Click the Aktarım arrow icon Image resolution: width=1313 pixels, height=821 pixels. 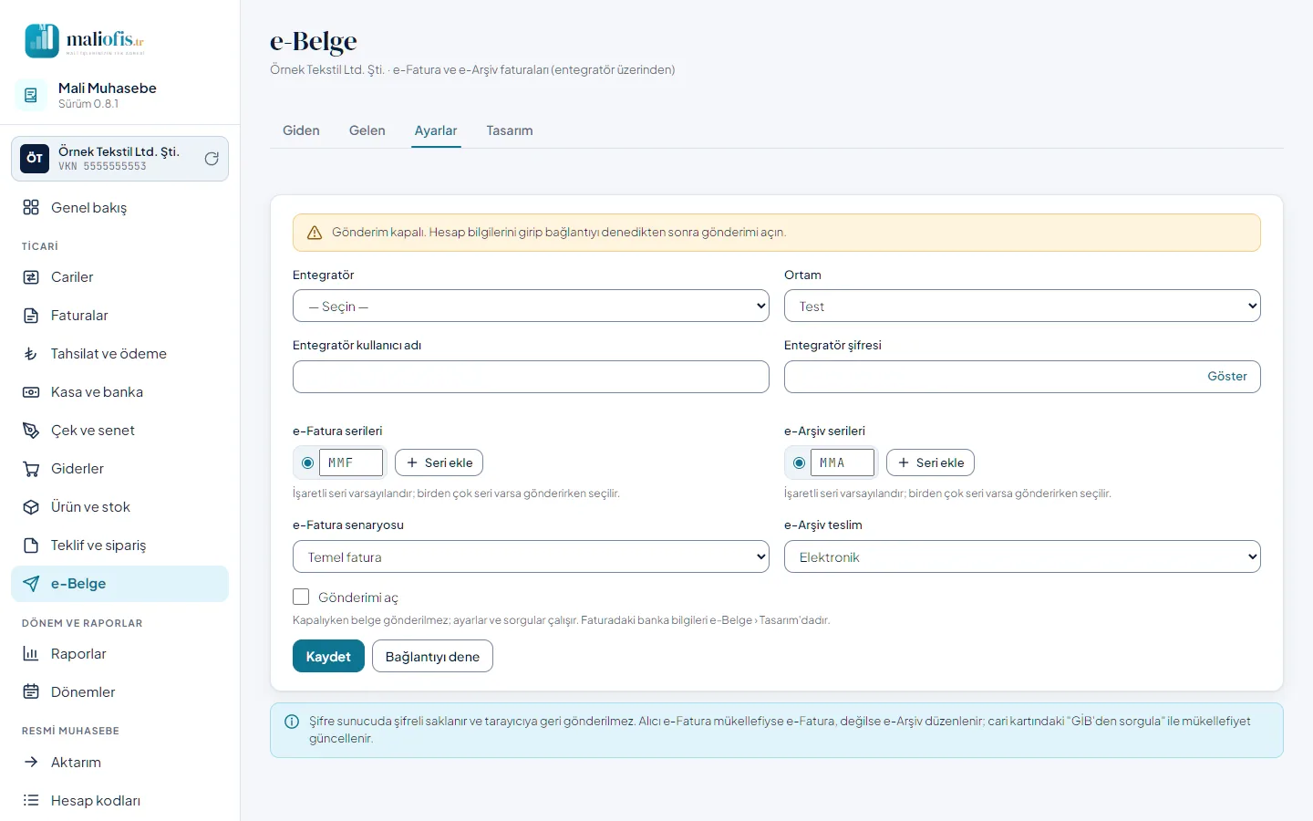tap(31, 763)
